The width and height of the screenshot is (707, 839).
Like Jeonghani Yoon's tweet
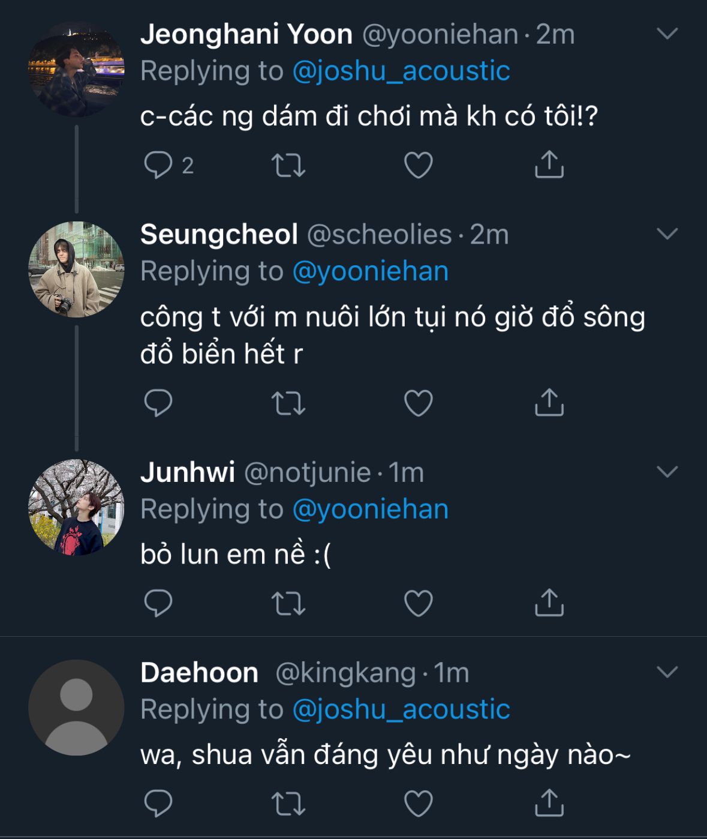click(419, 165)
